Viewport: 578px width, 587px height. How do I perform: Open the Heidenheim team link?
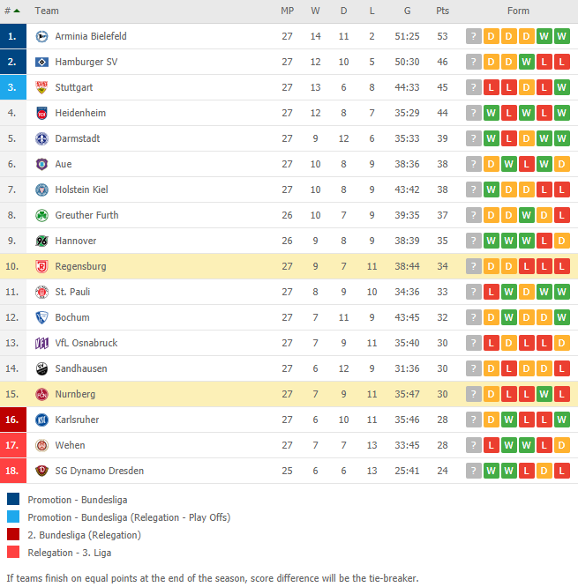tap(80, 113)
